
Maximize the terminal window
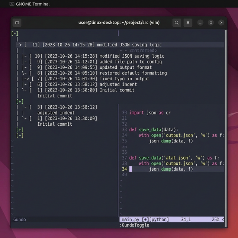pos(211,23)
